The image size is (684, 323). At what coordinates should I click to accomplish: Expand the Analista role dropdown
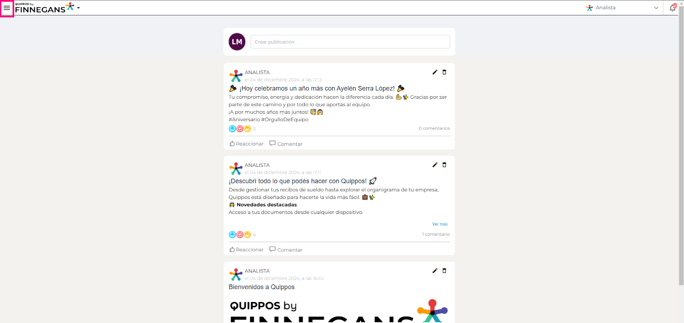click(x=622, y=8)
